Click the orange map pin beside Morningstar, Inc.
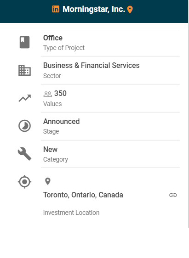The width and height of the screenshot is (189, 258). click(x=130, y=10)
